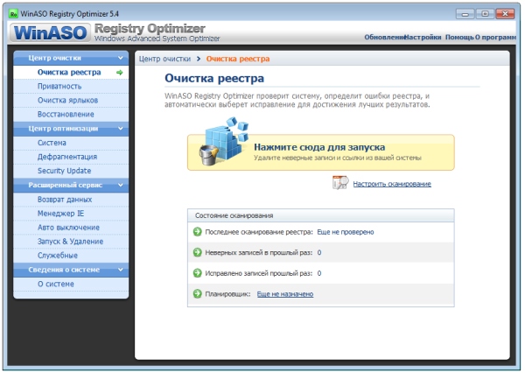
Task: Click the scan settings checklist icon
Action: click(340, 183)
